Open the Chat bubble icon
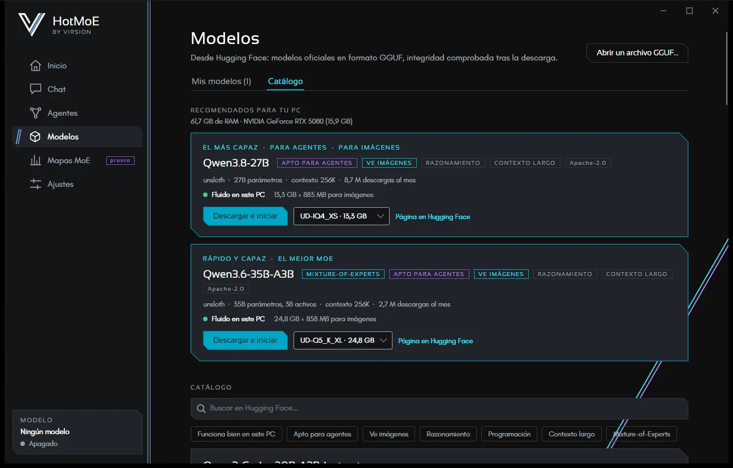The image size is (733, 468). 36,89
